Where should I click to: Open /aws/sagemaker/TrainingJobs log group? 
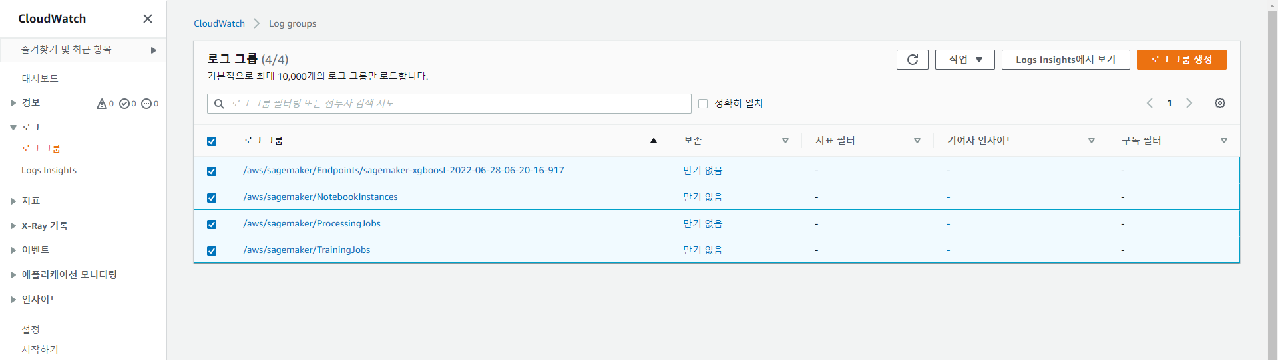[306, 250]
